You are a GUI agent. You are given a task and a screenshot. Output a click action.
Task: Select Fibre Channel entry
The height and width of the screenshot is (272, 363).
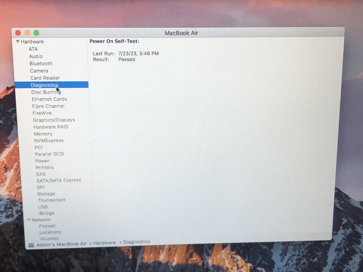point(48,106)
